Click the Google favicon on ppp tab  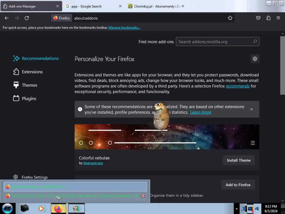point(68,6)
